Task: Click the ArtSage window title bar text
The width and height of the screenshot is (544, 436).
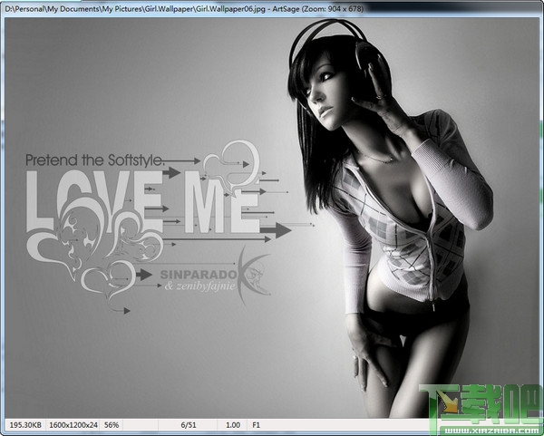Action: pyautogui.click(x=184, y=9)
